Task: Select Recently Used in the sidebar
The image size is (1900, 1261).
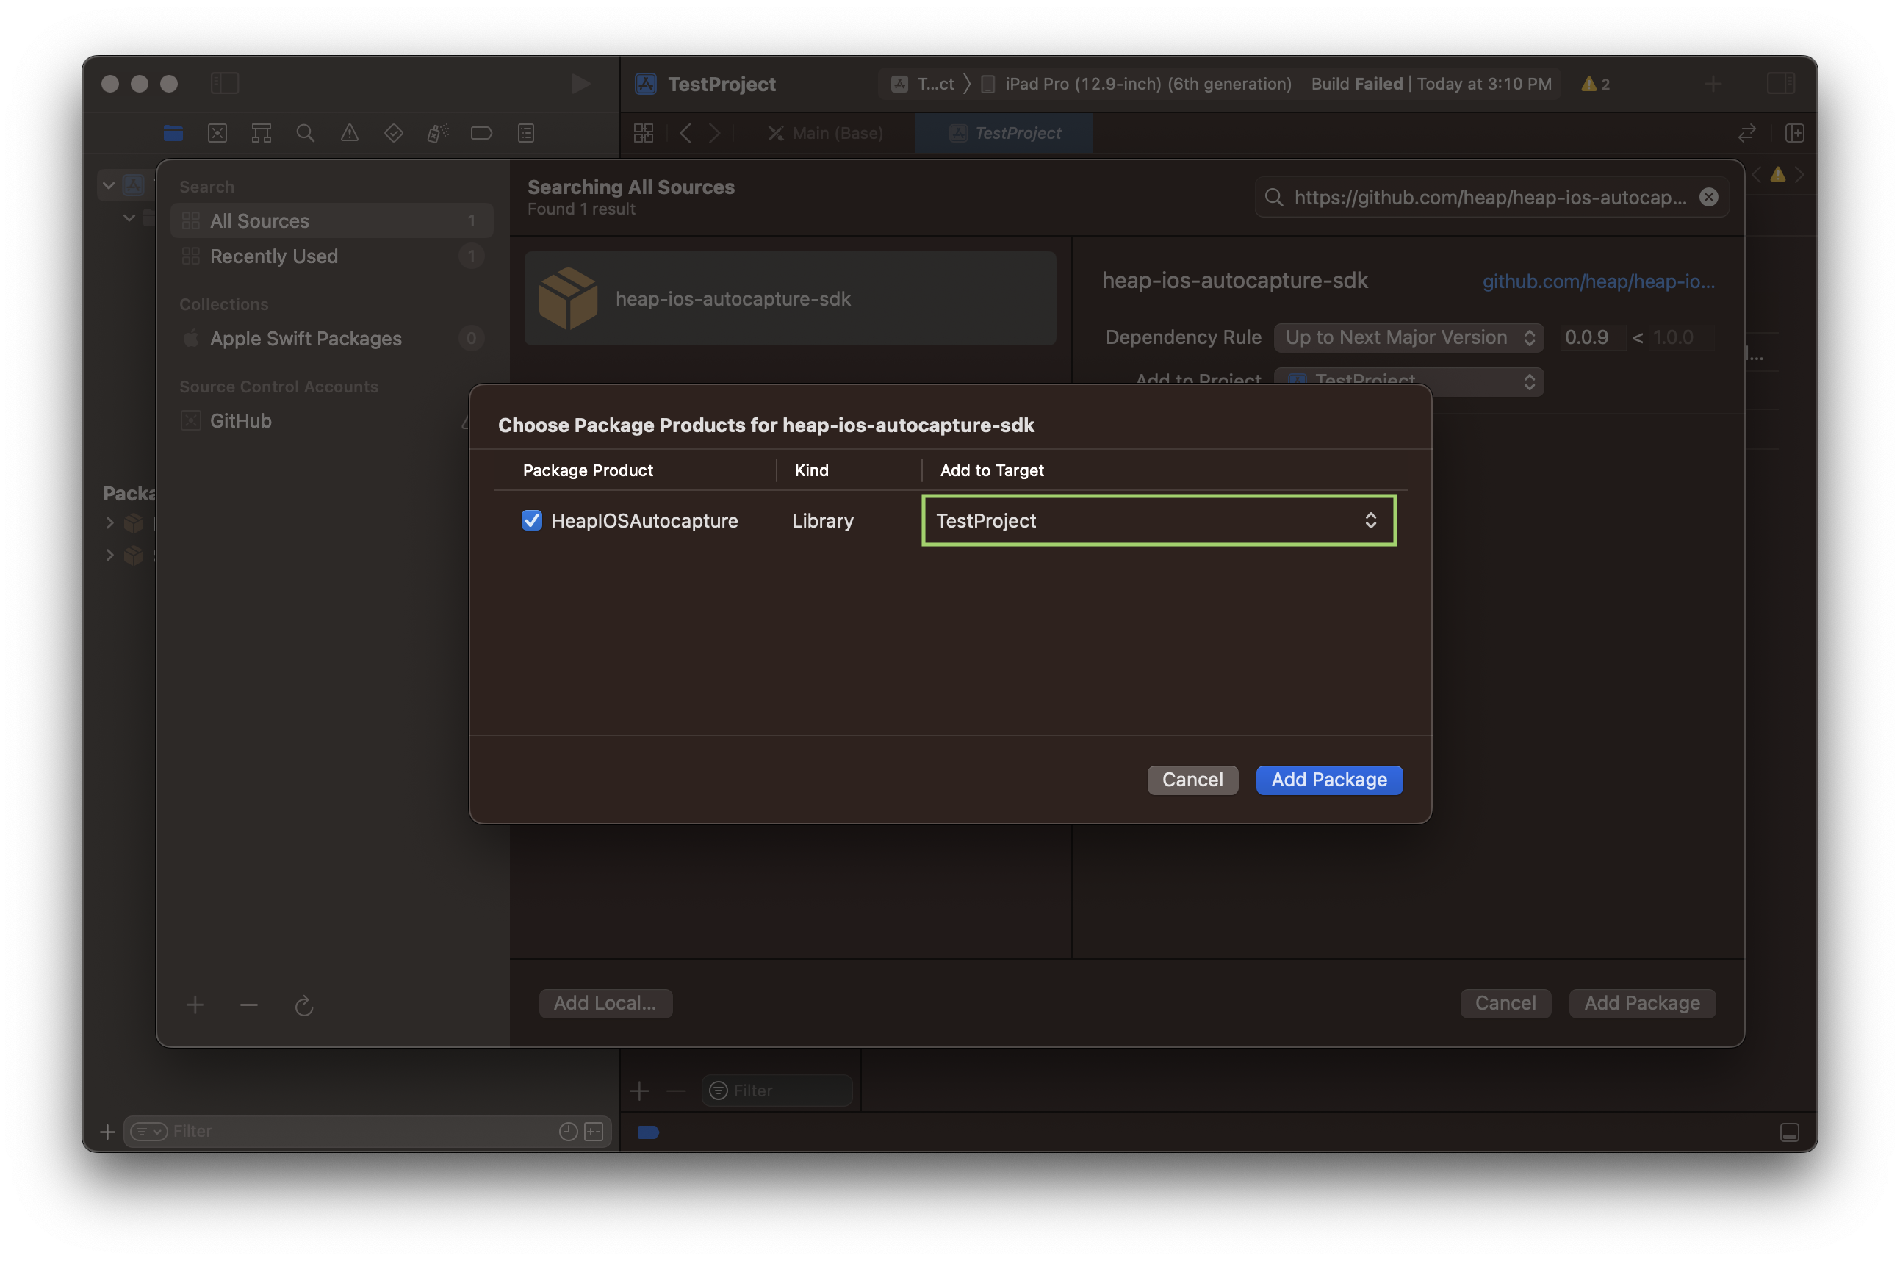Action: click(x=273, y=256)
